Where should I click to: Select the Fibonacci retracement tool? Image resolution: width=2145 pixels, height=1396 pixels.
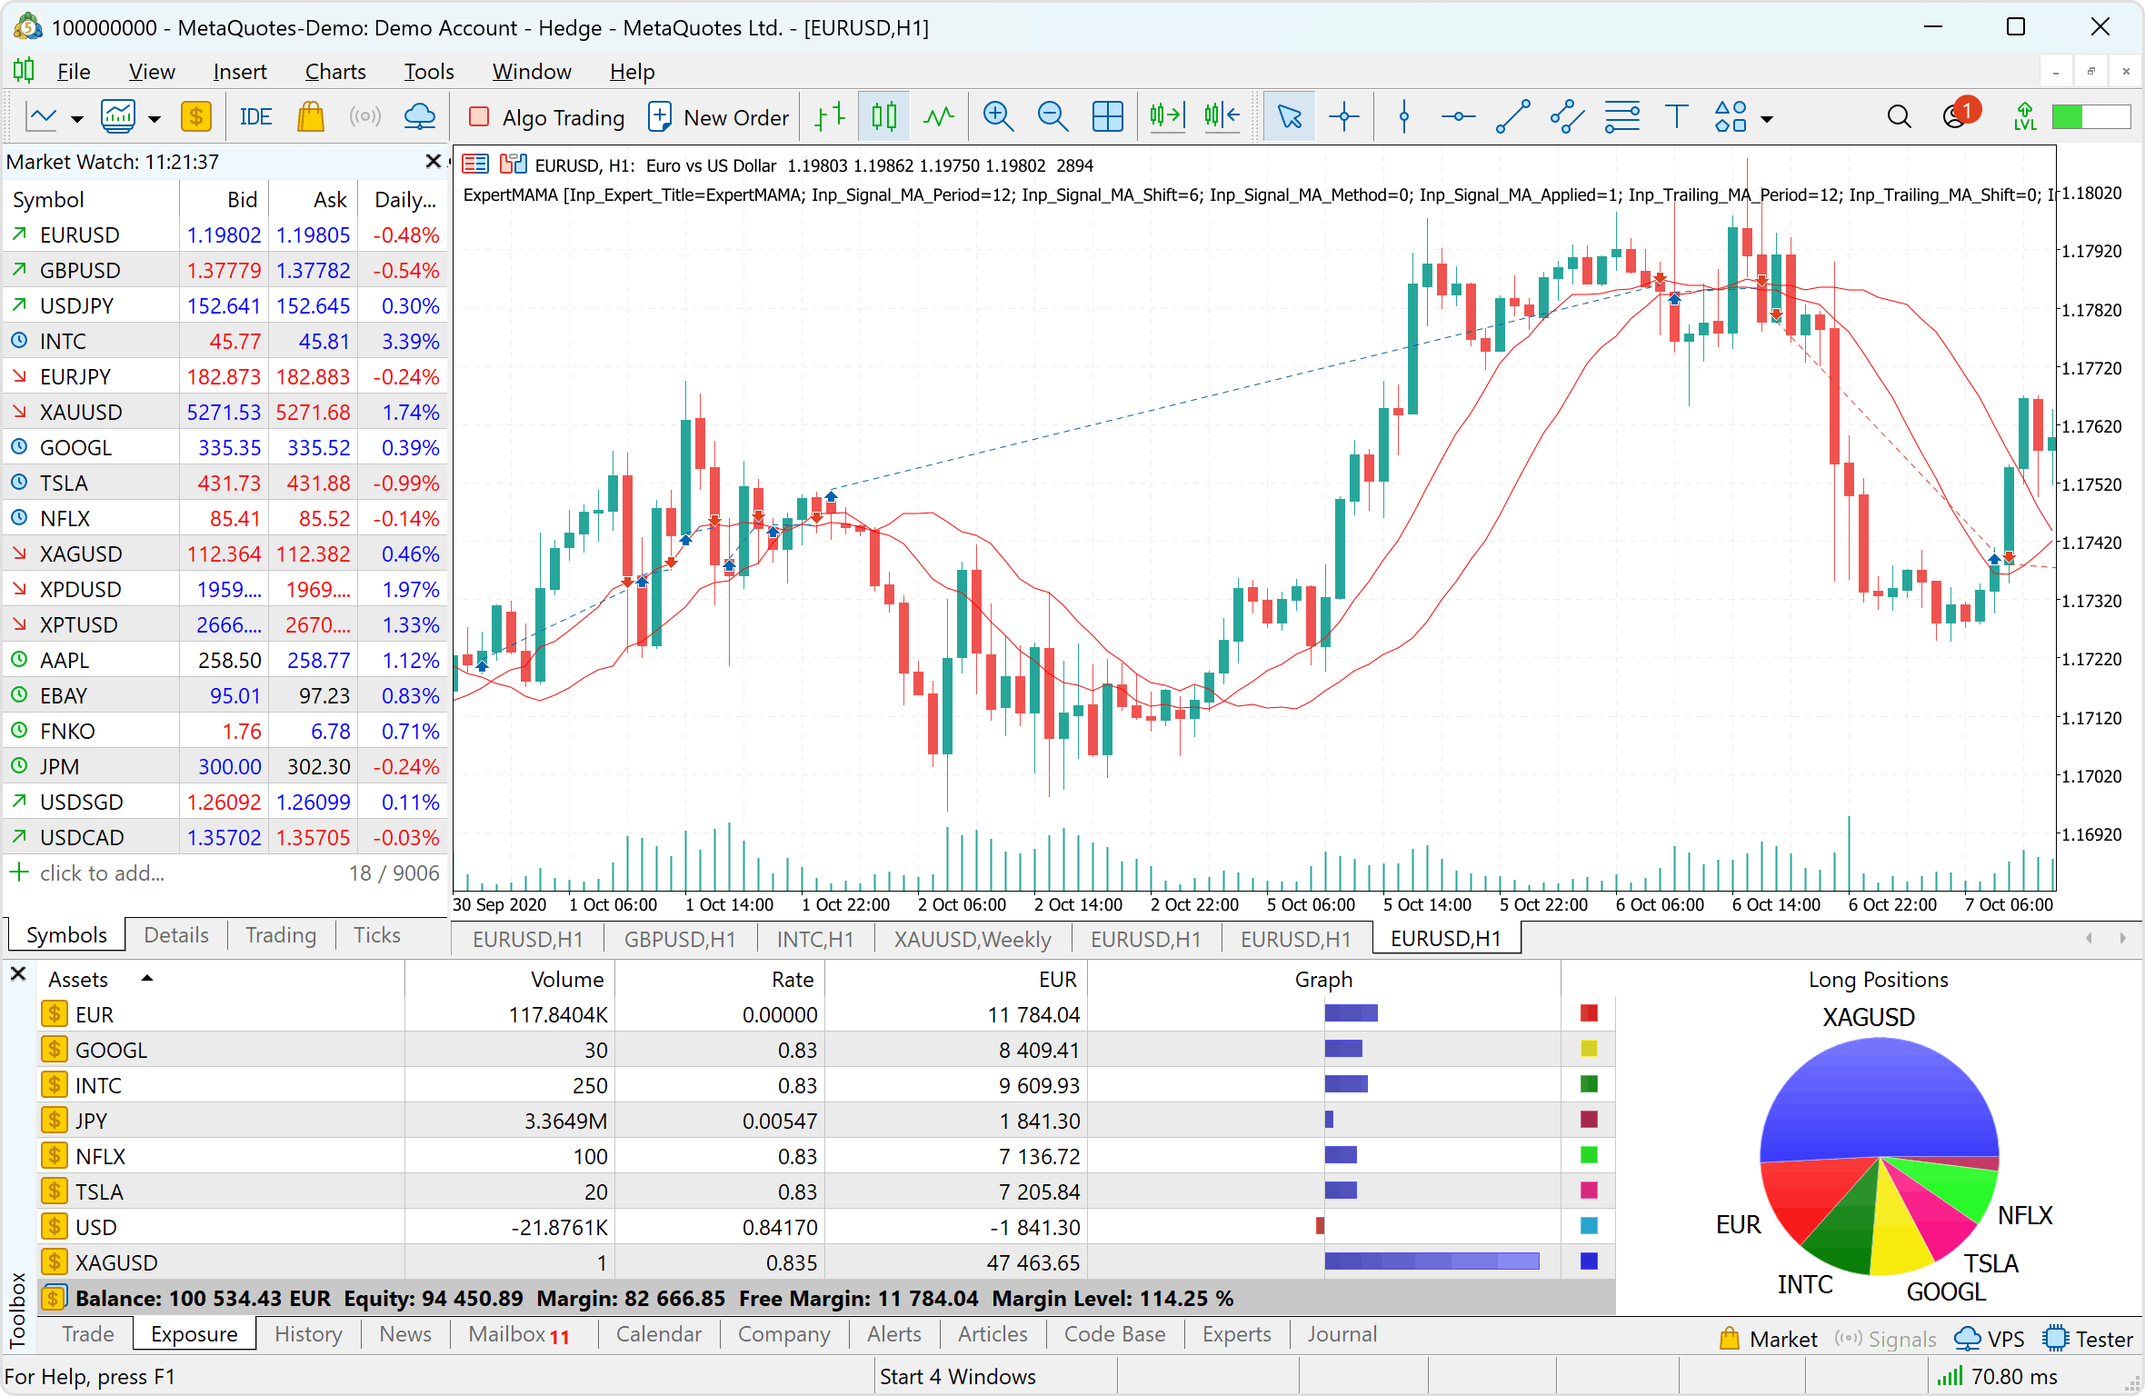1621,117
